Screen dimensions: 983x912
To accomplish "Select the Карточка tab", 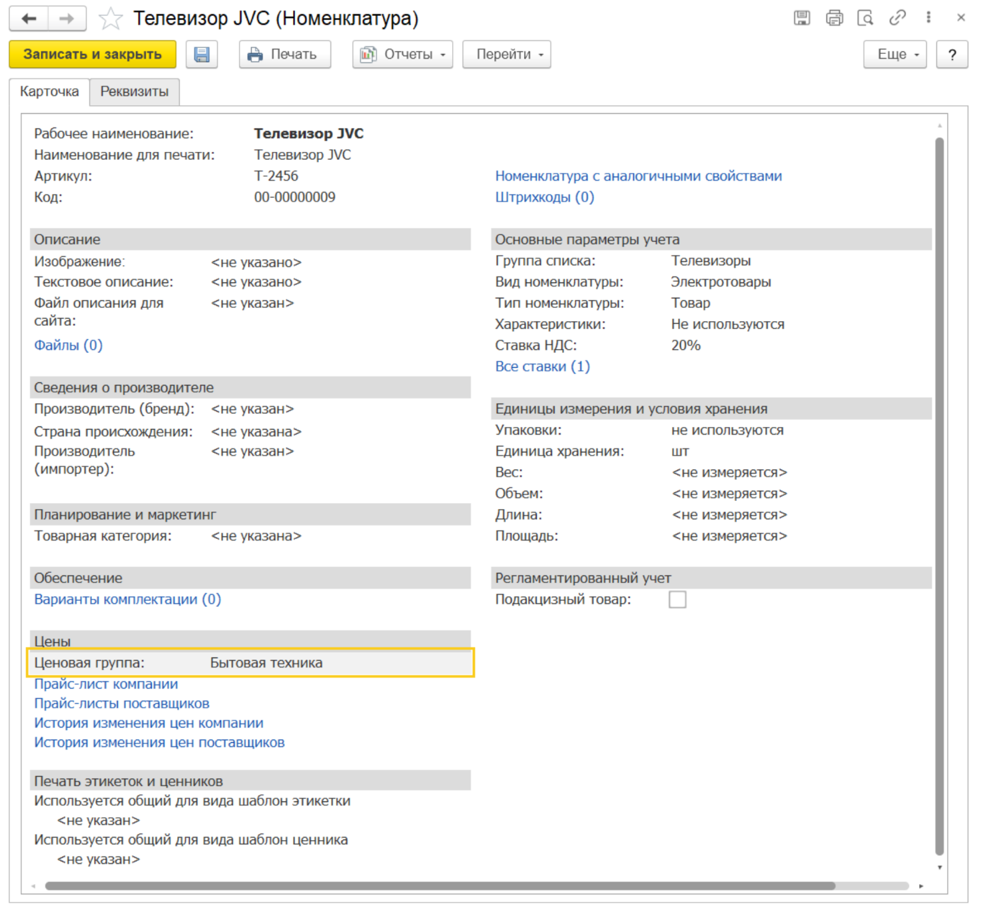I will click(49, 92).
